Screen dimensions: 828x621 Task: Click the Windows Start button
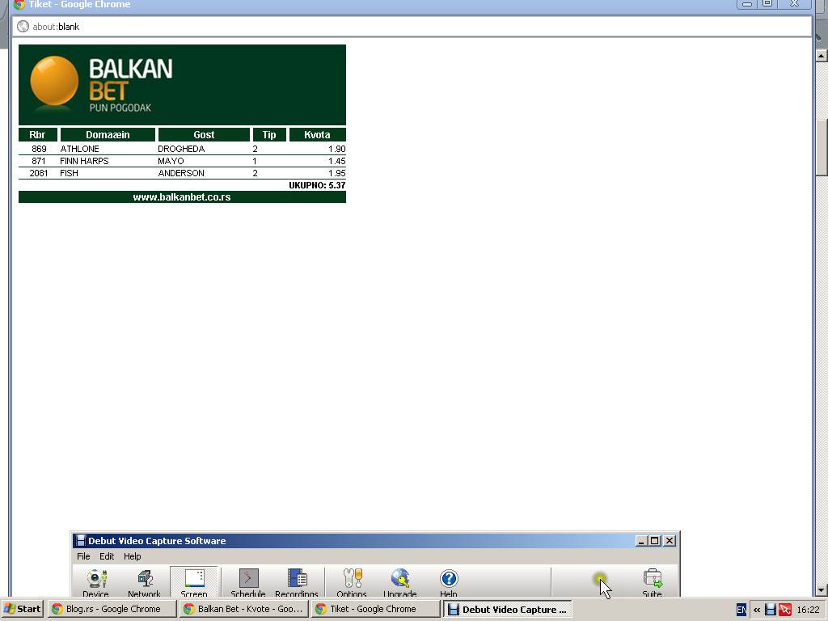click(22, 609)
